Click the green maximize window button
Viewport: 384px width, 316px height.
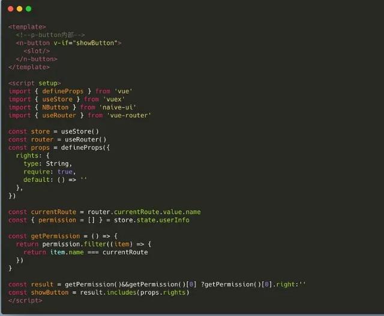28,9
